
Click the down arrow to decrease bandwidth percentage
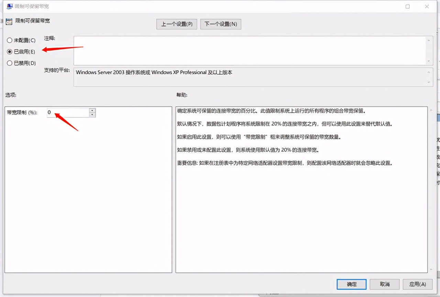92,114
